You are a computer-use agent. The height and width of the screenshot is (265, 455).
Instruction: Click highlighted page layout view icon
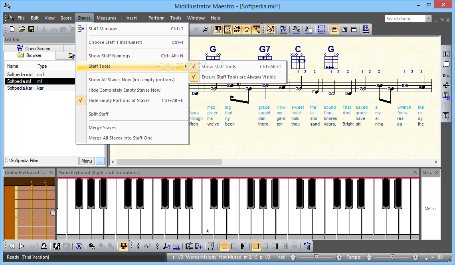click(334, 29)
